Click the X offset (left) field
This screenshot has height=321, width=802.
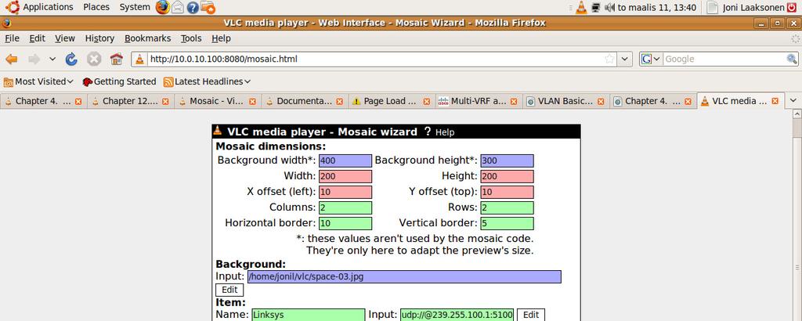(345, 192)
